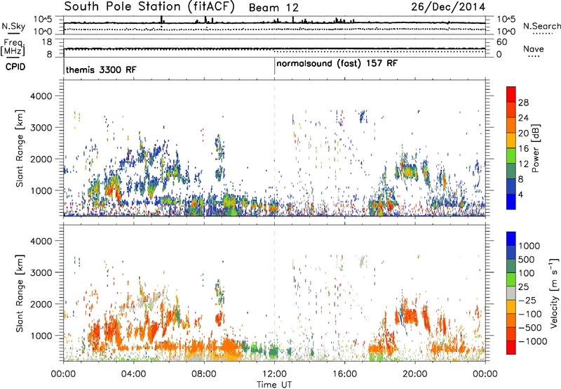Click the South Pole Station (fitACF) title
The image size is (561, 389).
[x=149, y=7]
